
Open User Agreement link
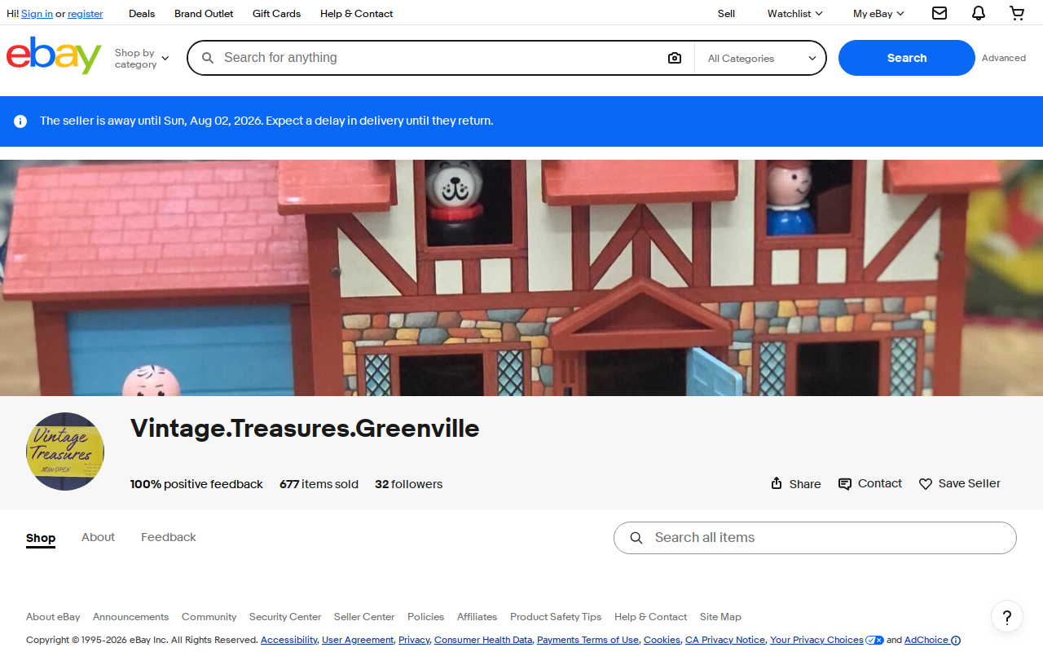(358, 641)
